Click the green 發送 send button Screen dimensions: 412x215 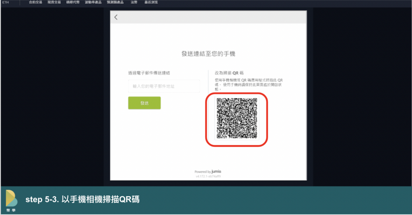(144, 103)
